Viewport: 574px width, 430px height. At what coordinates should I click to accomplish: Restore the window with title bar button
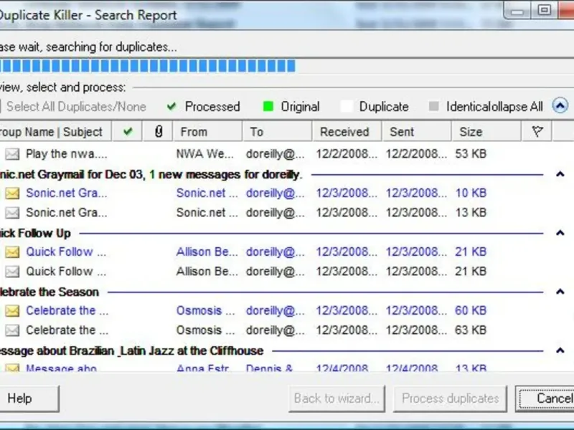(x=545, y=10)
